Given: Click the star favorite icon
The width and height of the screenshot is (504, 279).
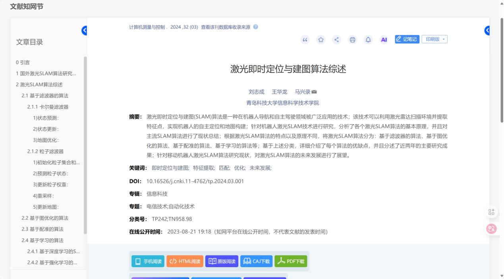Looking at the screenshot, I should [321, 40].
